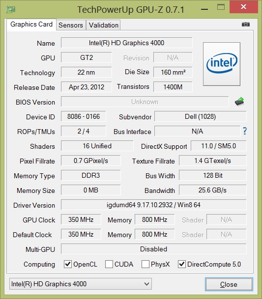Click the Close button
Screen dimensions: 262x299
[x=229, y=284]
